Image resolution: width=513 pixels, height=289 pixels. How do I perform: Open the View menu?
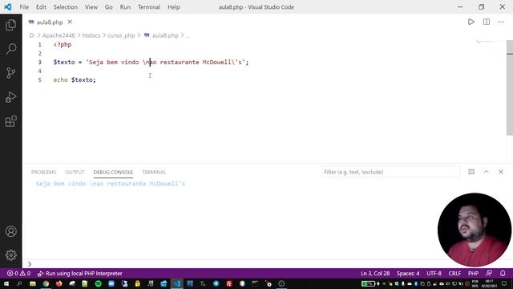pyautogui.click(x=91, y=7)
